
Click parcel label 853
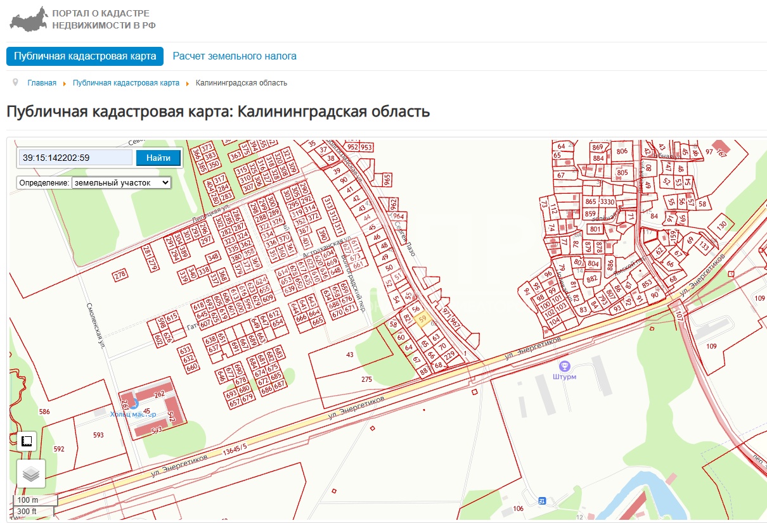(646, 284)
